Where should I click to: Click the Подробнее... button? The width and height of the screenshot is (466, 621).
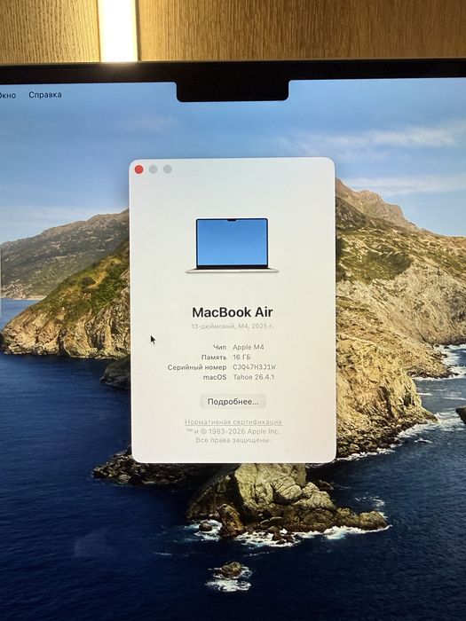point(233,402)
